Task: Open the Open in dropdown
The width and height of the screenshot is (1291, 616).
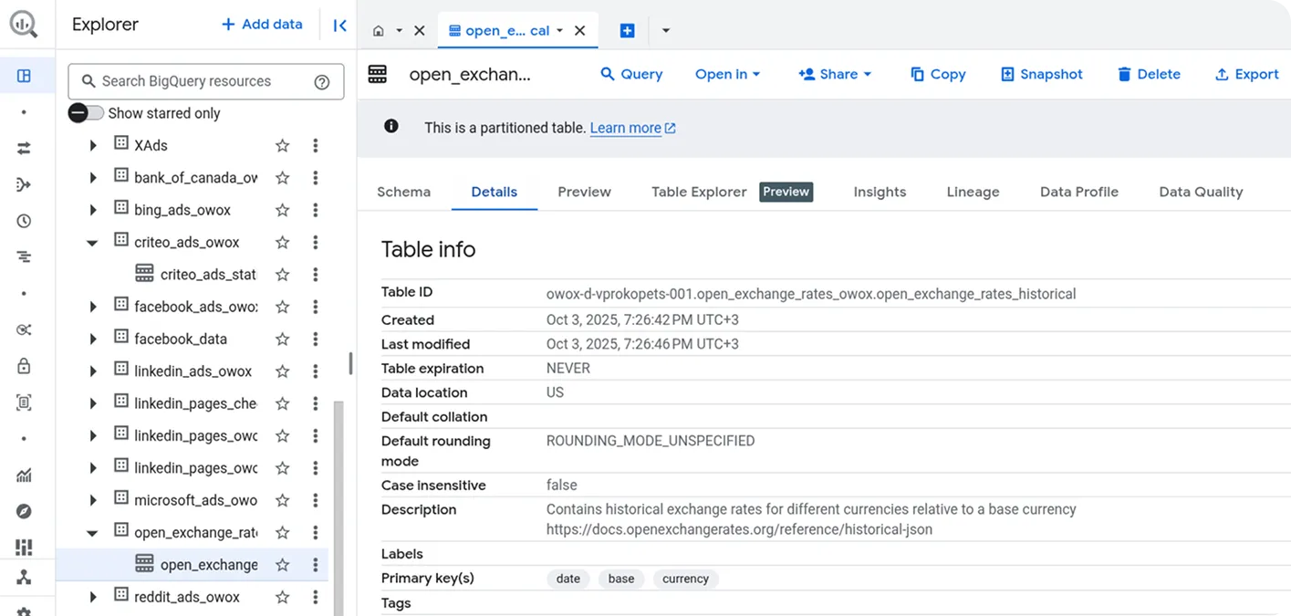Action: click(727, 74)
